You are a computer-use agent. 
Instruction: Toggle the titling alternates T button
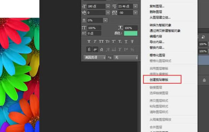(x=120, y=49)
